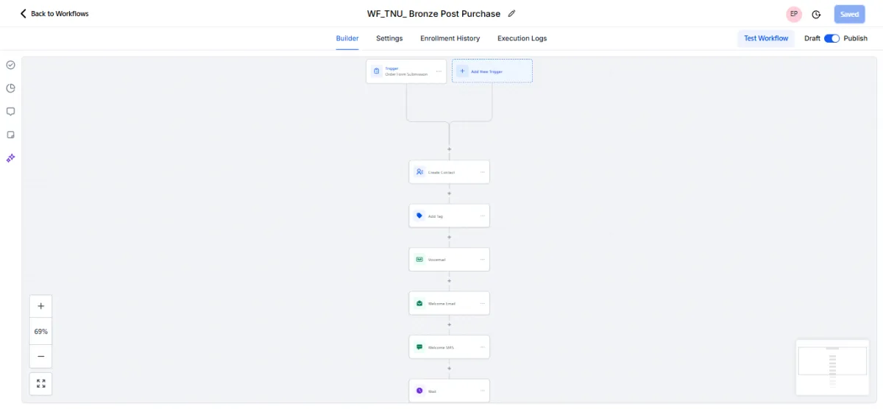Image resolution: width=883 pixels, height=409 pixels.
Task: Open the version history clock icon
Action: tap(816, 14)
